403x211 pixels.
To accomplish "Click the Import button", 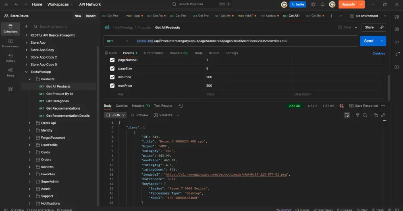I will click(91, 16).
